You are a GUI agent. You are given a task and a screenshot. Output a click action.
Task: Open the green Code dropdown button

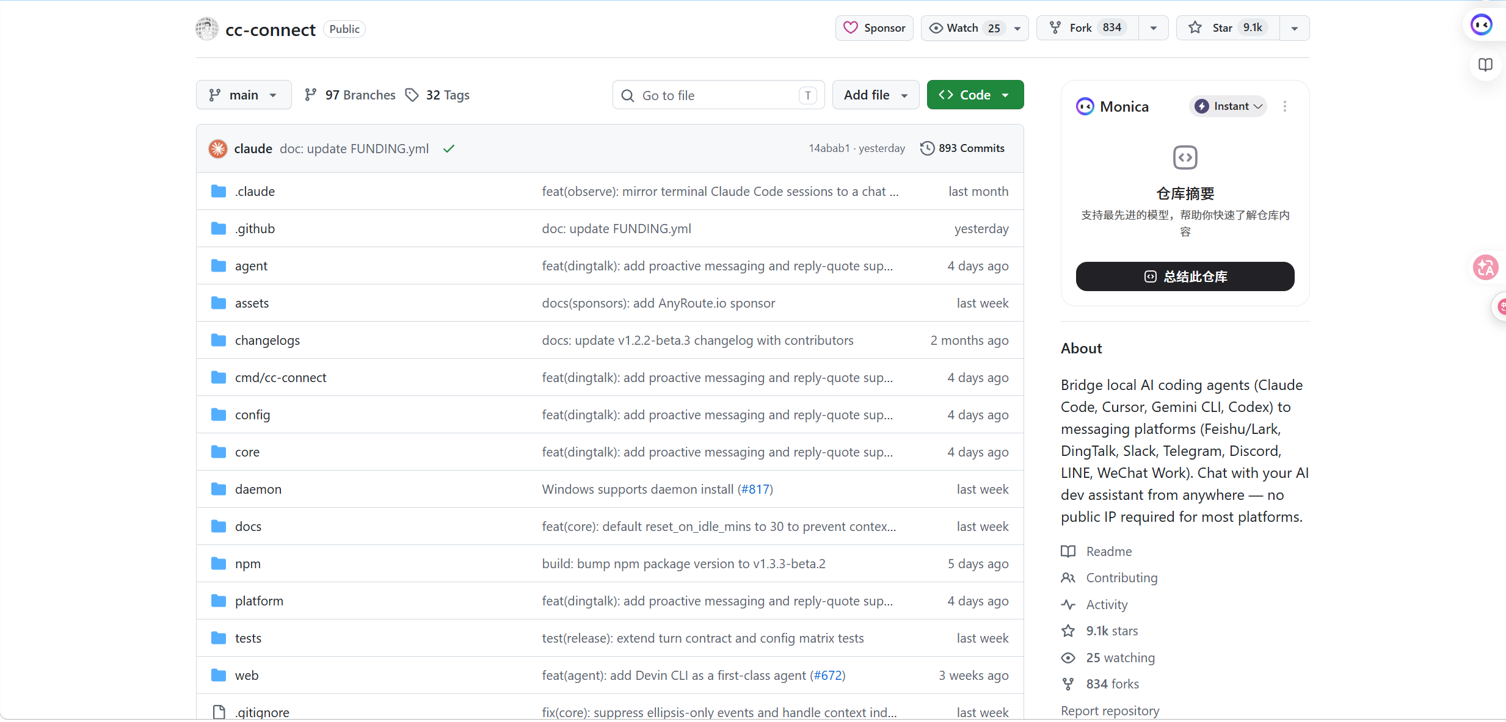pyautogui.click(x=975, y=95)
